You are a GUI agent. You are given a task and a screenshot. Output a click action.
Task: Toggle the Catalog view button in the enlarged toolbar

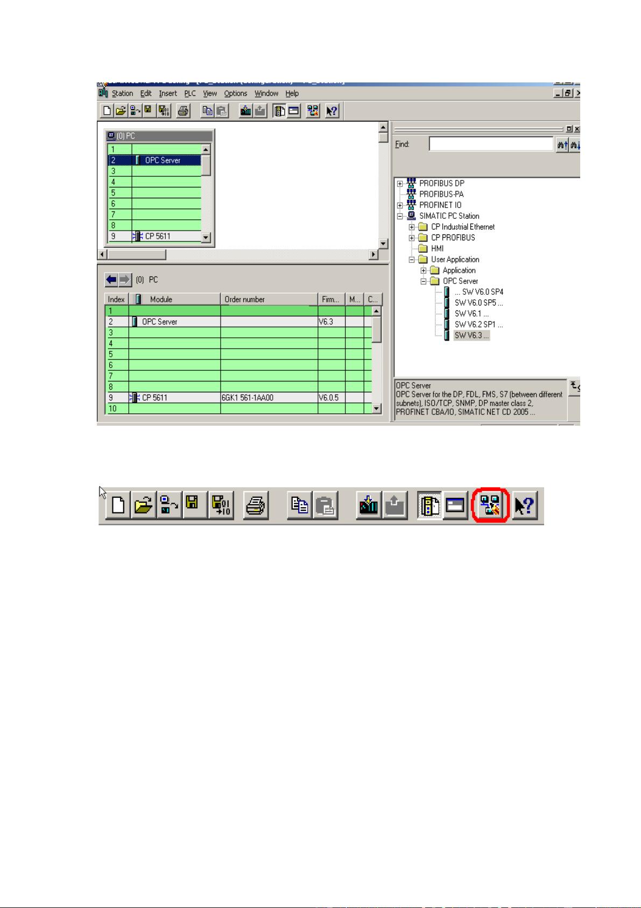pyautogui.click(x=430, y=506)
